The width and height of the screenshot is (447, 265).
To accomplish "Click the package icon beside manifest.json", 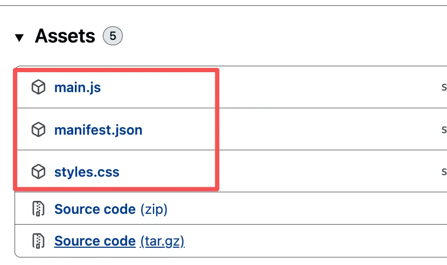I will click(x=38, y=130).
